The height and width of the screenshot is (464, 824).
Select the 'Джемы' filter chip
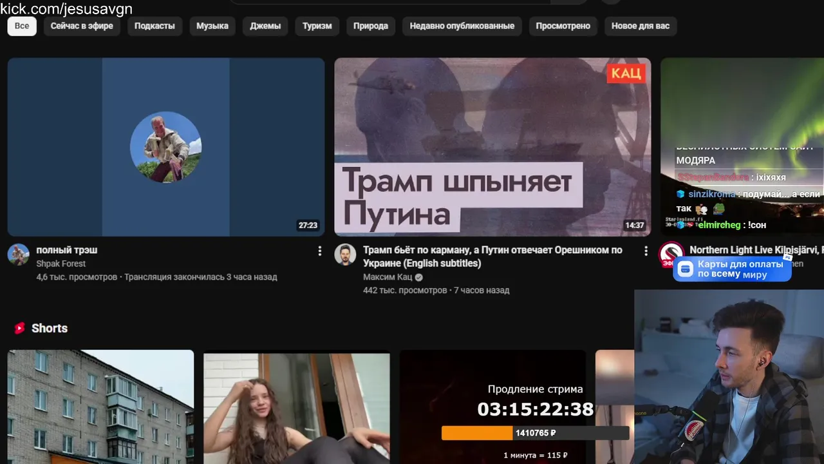(265, 26)
